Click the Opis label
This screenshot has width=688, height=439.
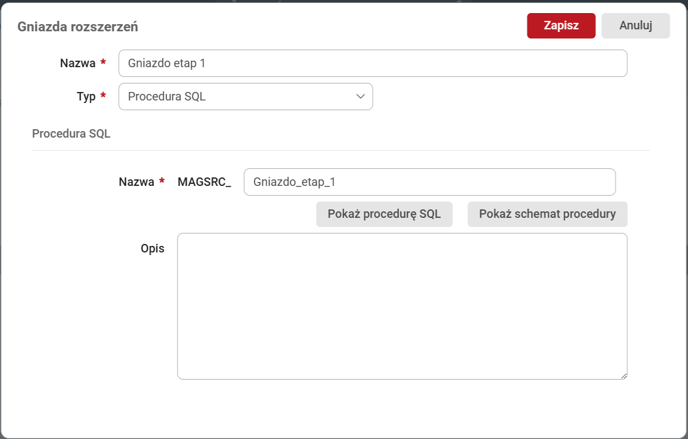(152, 249)
